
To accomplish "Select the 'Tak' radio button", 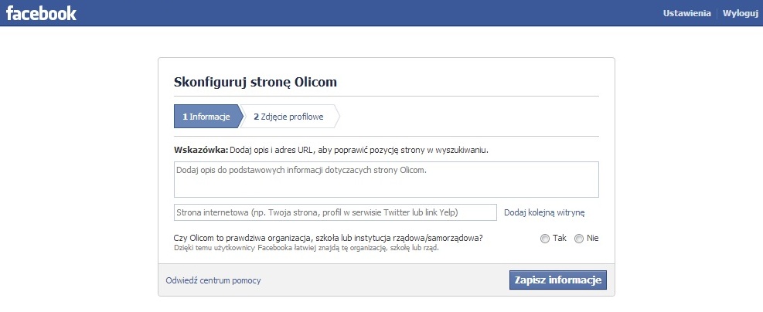I will [545, 239].
